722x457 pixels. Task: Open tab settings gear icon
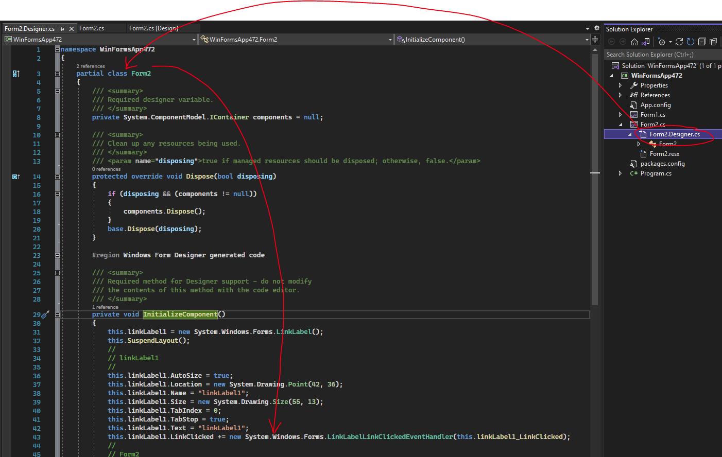coord(596,28)
